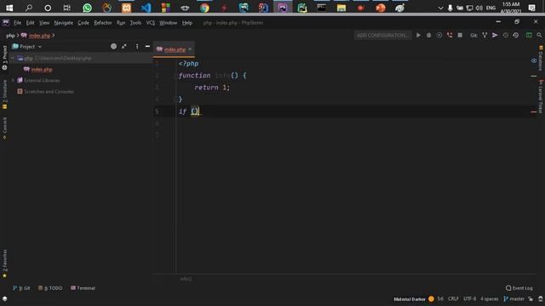Open Visual Studio Code from taskbar

tap(146, 8)
